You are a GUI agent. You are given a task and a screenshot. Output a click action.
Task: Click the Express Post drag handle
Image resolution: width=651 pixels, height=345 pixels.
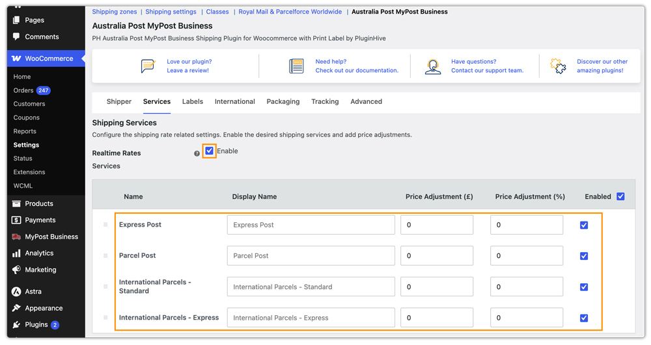(105, 225)
